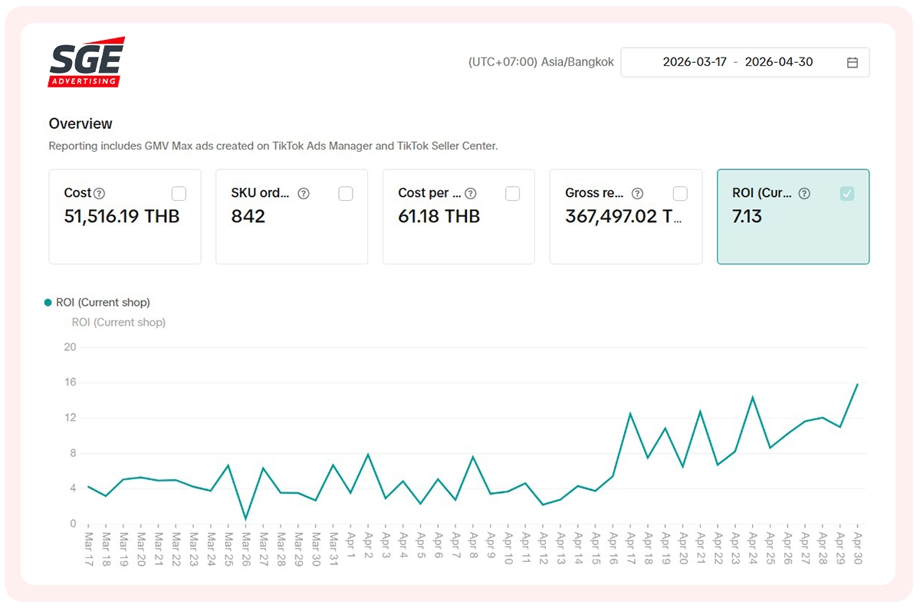Select the ROI 7.13 card

(x=793, y=217)
